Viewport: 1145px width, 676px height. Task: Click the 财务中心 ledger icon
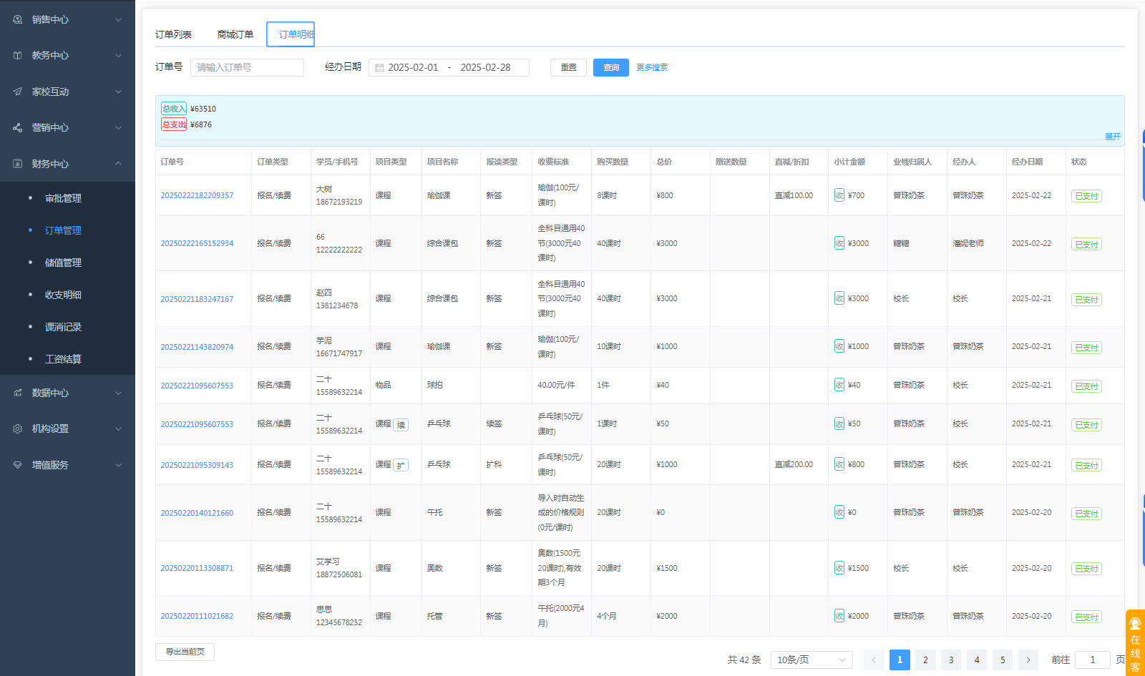18,164
